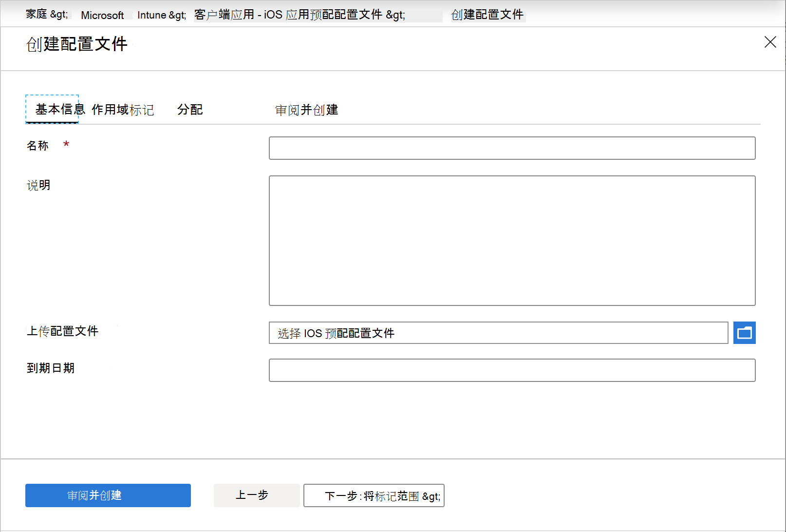Click the blue 审阅并创建 button

[x=108, y=495]
